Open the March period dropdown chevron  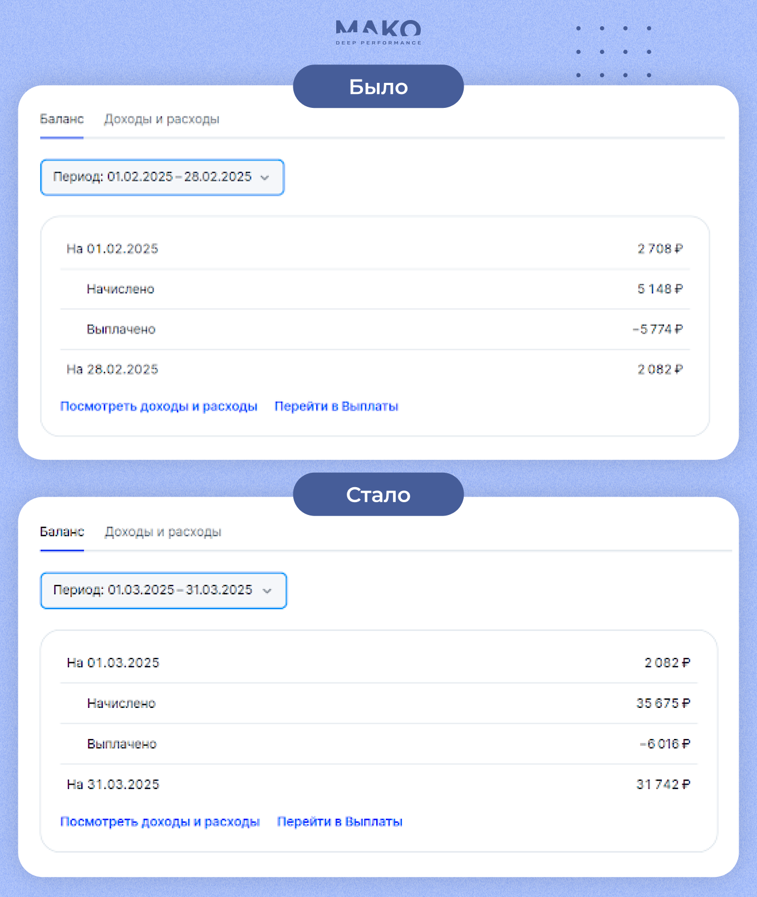pyautogui.click(x=267, y=591)
